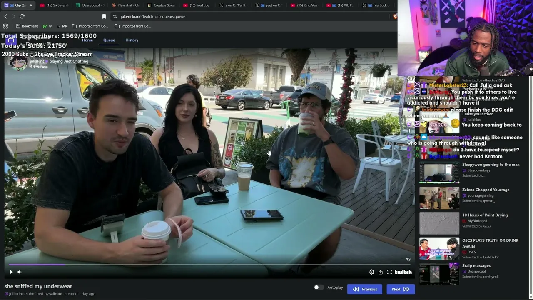This screenshot has height=300, width=533.
Task: Click the bookmark icon beside address bar
Action: click(104, 16)
